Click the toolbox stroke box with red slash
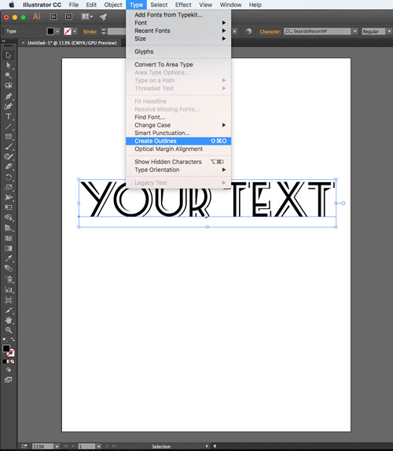Image resolution: width=393 pixels, height=451 pixels. (x=11, y=353)
